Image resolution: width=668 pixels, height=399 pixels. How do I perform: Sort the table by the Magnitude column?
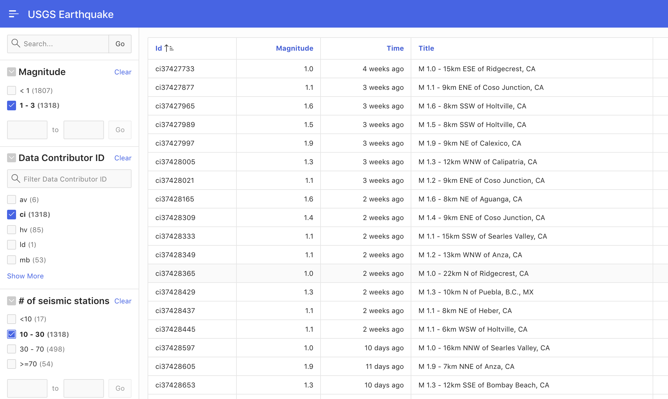click(294, 48)
